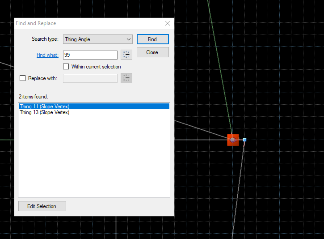The height and width of the screenshot is (239, 324).
Task: Select Thing 11 (Slope Vertex) result
Action: tap(94, 107)
